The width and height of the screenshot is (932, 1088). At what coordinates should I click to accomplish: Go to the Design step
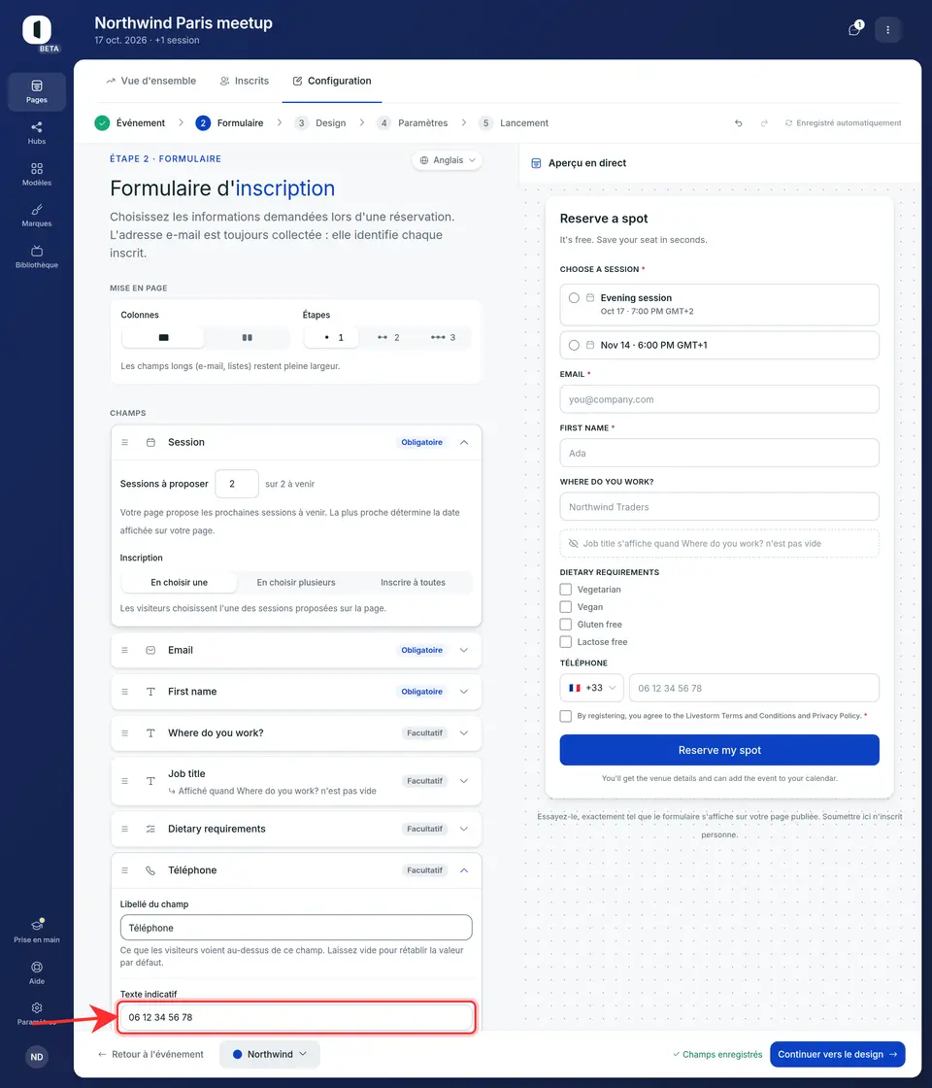coord(319,122)
